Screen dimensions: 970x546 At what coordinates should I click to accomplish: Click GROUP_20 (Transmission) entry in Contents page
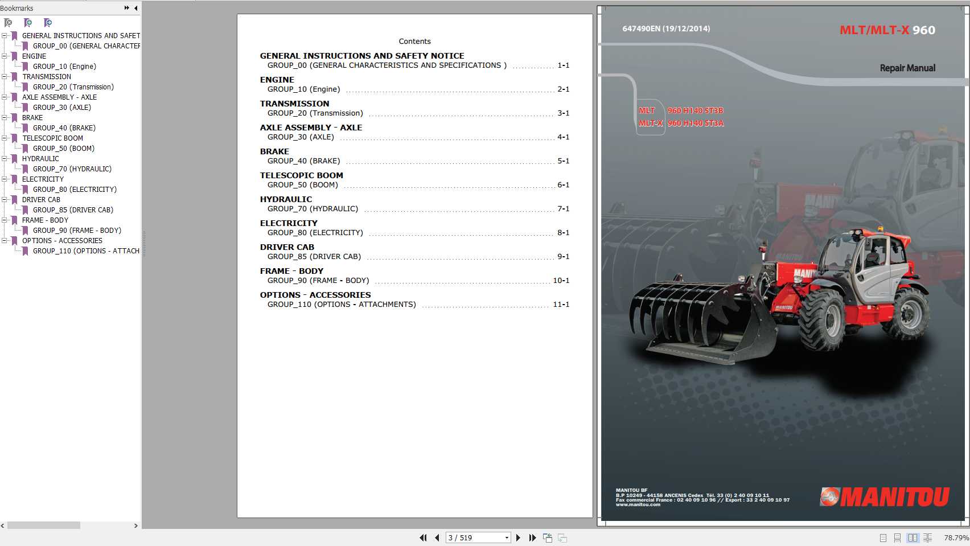tap(315, 113)
